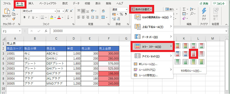
Task: Align cell text to the left
Action: [x=79, y=17]
